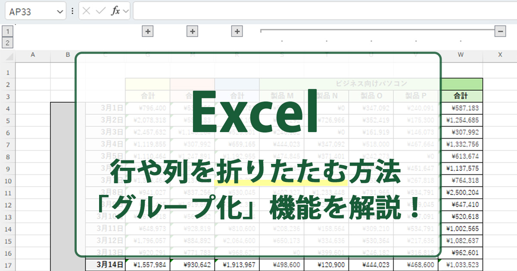Viewport: 517px width, 271px height.
Task: Click the Cancel X icon in formula bar
Action: pyautogui.click(x=86, y=12)
